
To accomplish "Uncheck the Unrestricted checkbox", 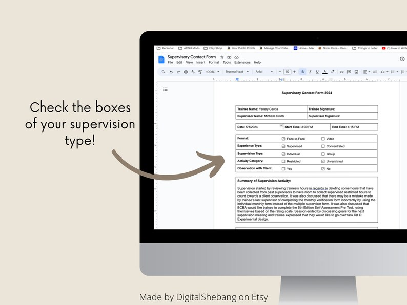I will 323,161.
